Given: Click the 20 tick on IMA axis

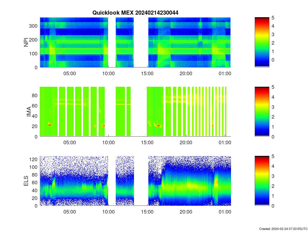Looking at the screenshot, I should (35, 126).
